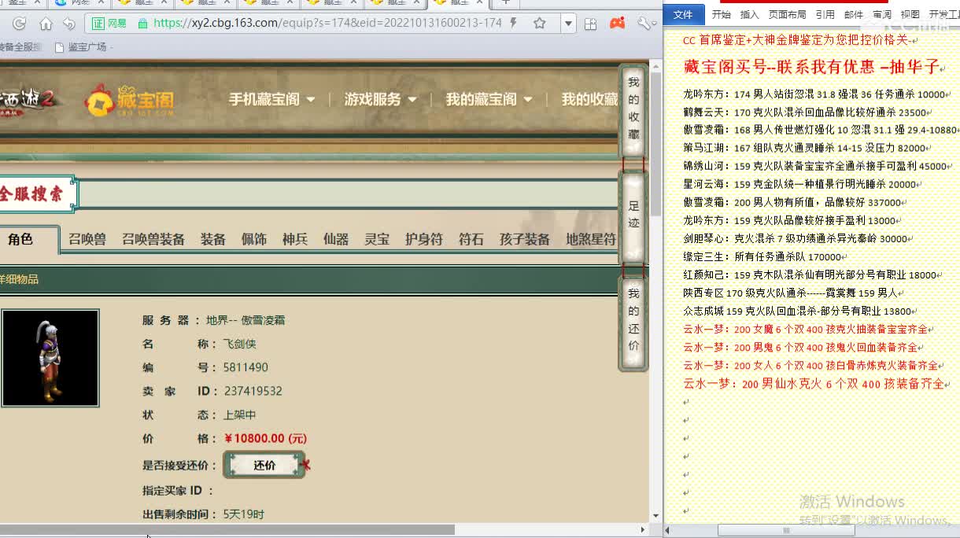The height and width of the screenshot is (538, 960).
Task: Click the red line 云水一梦：200 女魔
Action: (806, 330)
